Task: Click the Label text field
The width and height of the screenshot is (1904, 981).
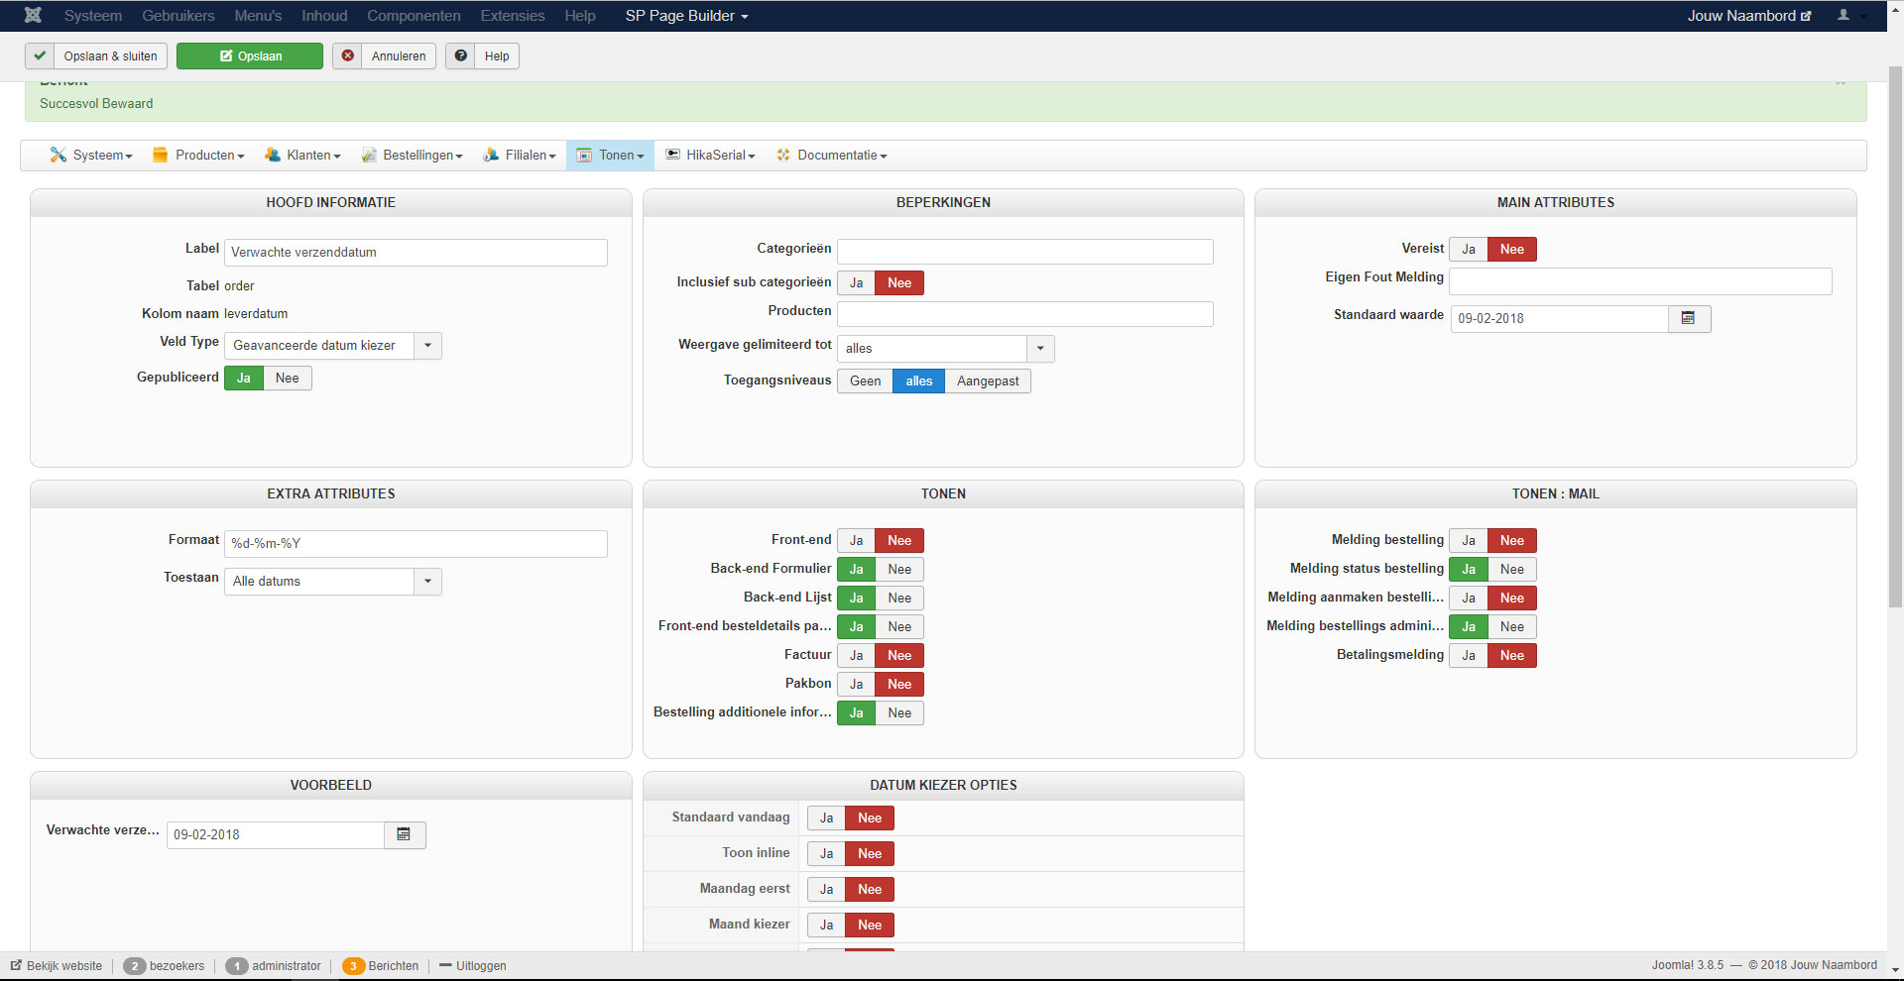Action: point(416,252)
